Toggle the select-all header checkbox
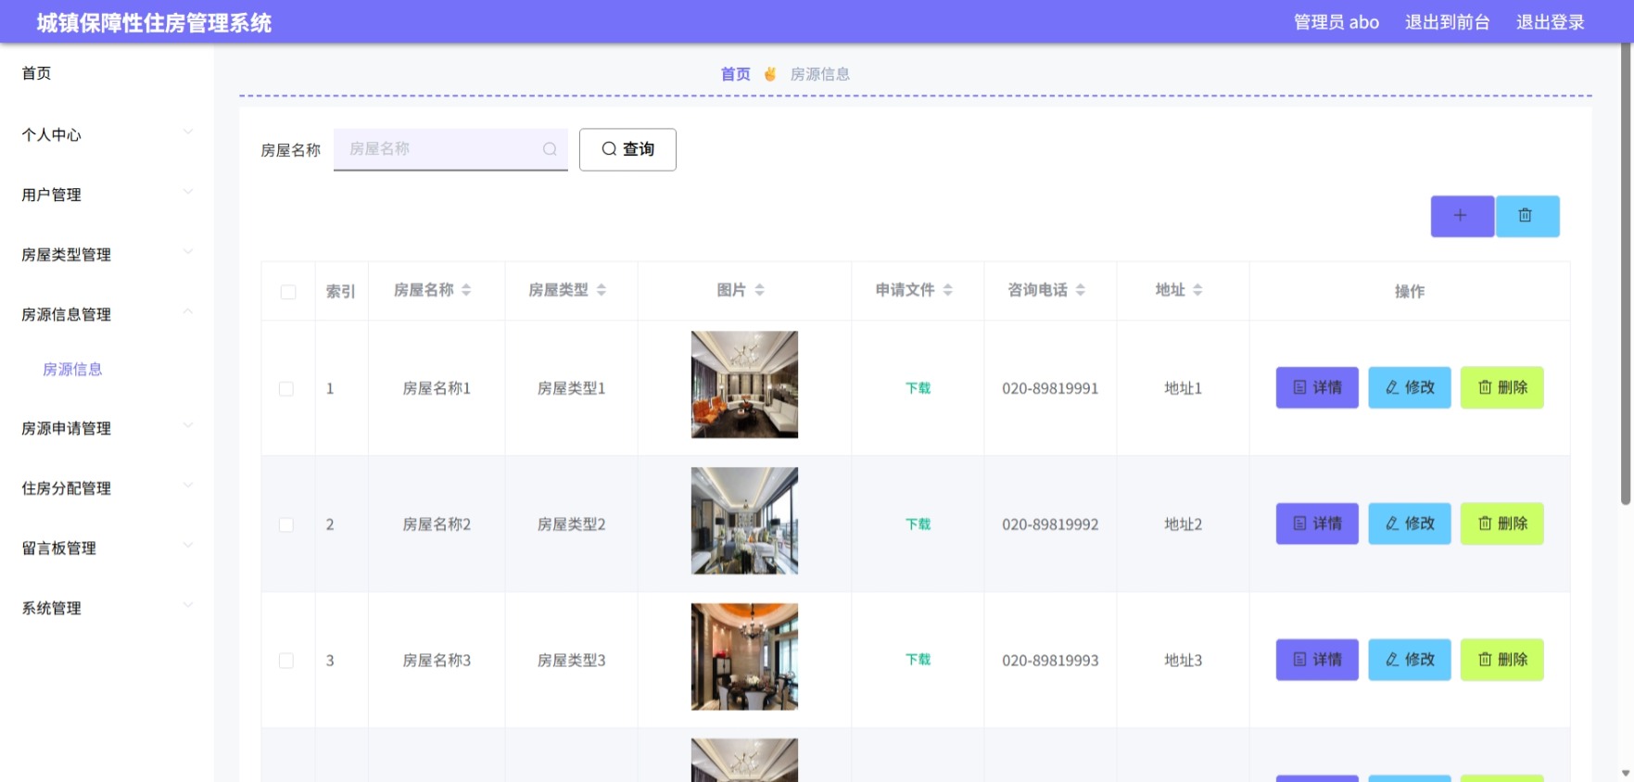The width and height of the screenshot is (1634, 782). (288, 292)
